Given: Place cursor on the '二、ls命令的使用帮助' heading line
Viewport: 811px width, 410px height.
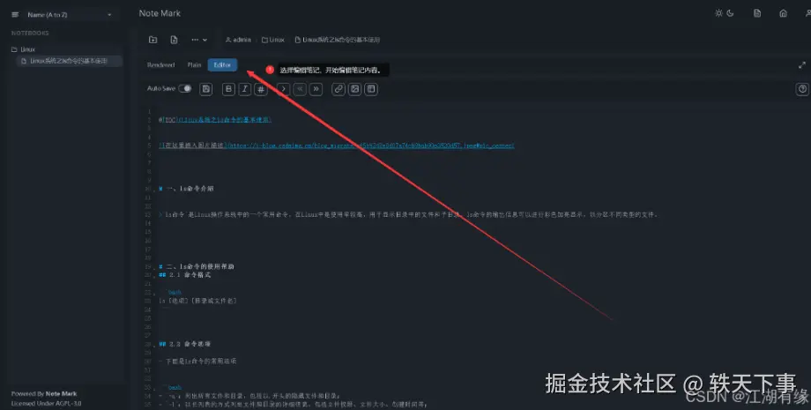Looking at the screenshot, I should (197, 267).
